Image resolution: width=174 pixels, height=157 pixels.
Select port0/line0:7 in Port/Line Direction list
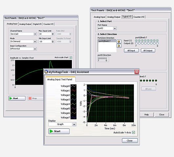point(107,41)
